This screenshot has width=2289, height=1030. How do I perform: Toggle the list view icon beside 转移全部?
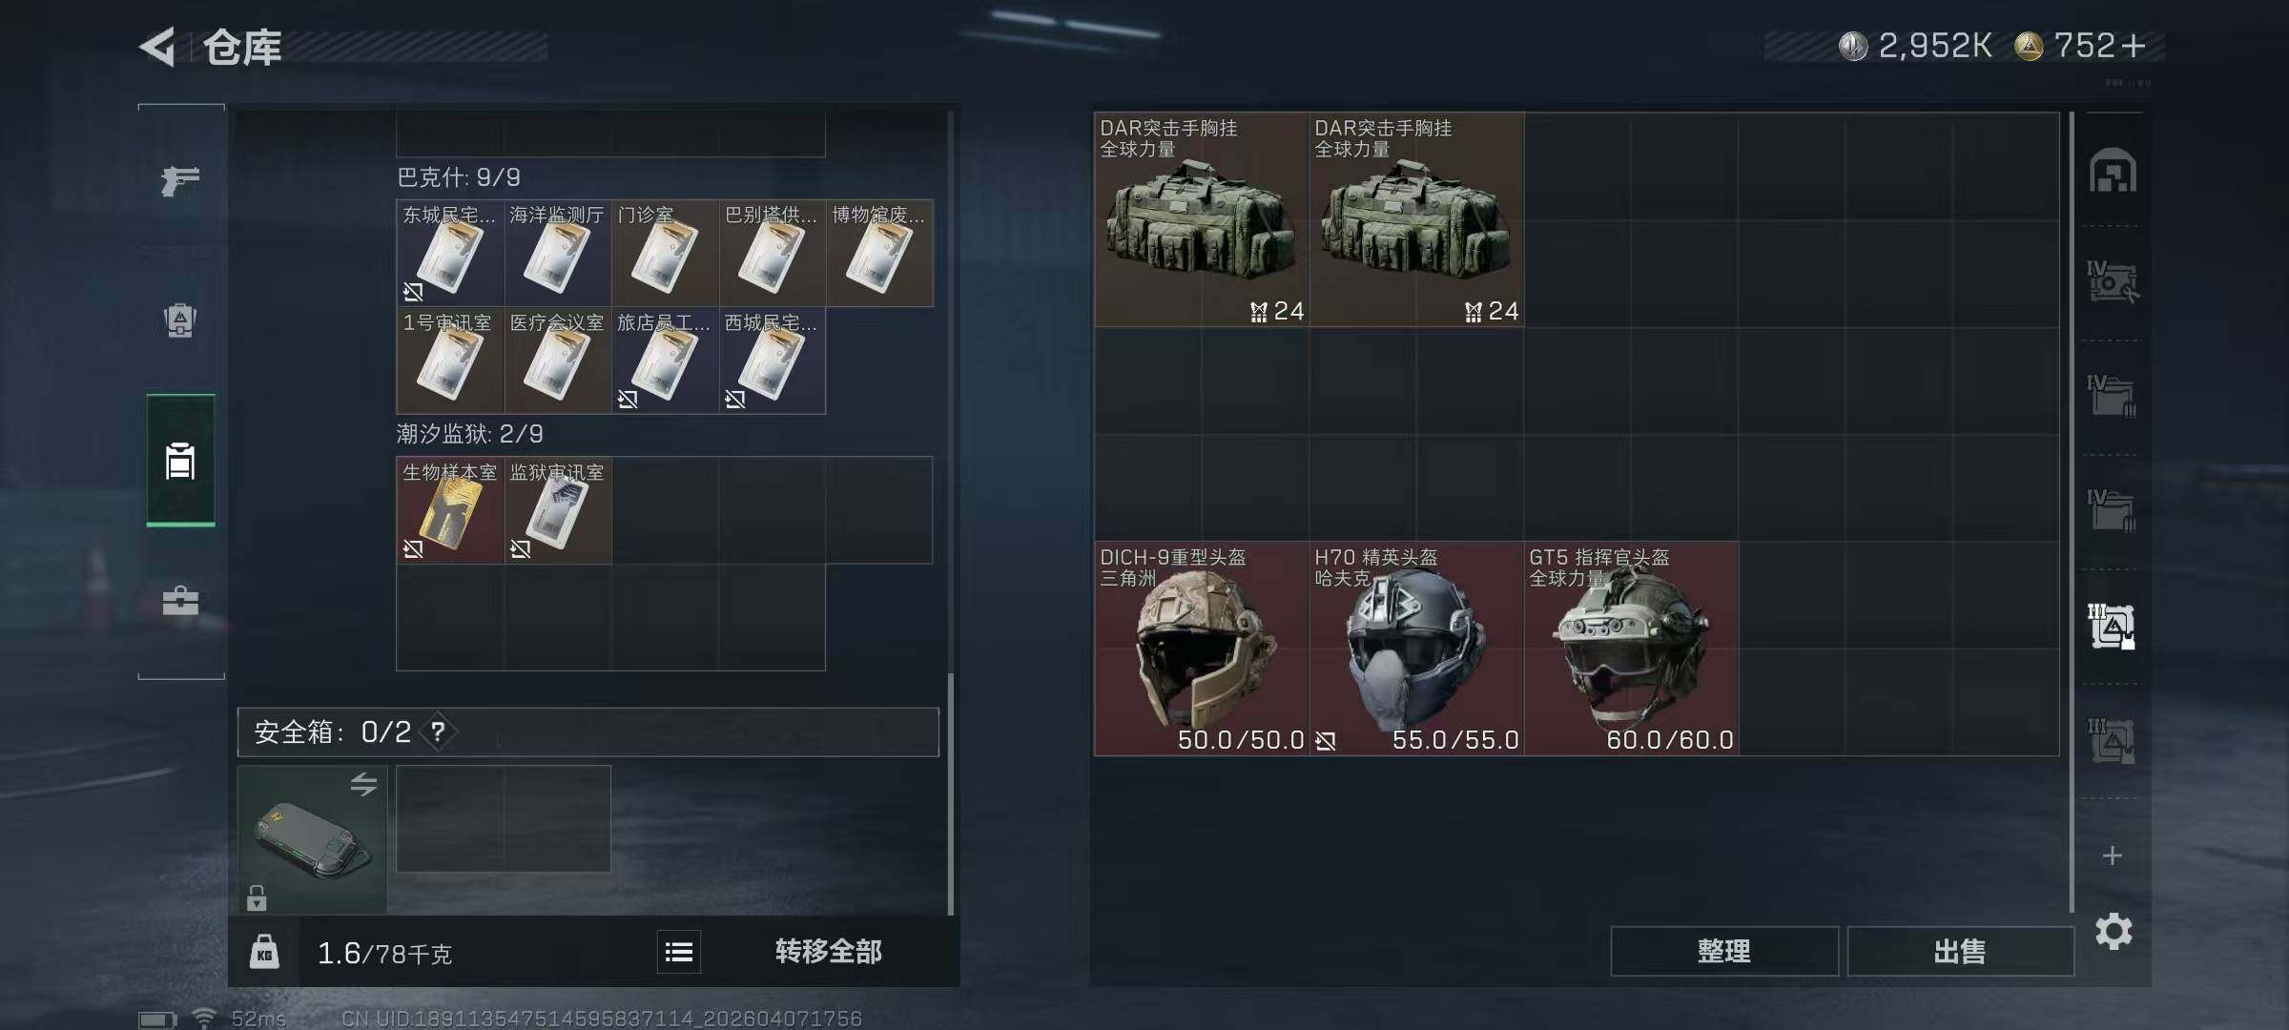coord(679,952)
